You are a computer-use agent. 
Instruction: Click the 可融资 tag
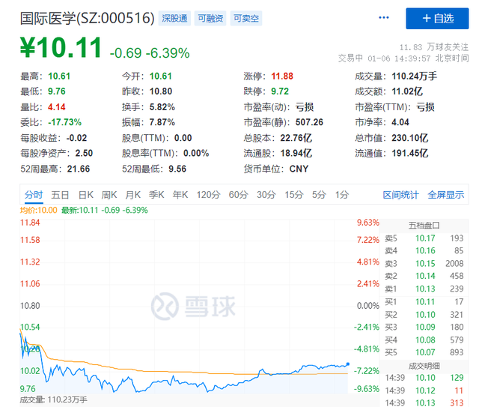click(210, 18)
